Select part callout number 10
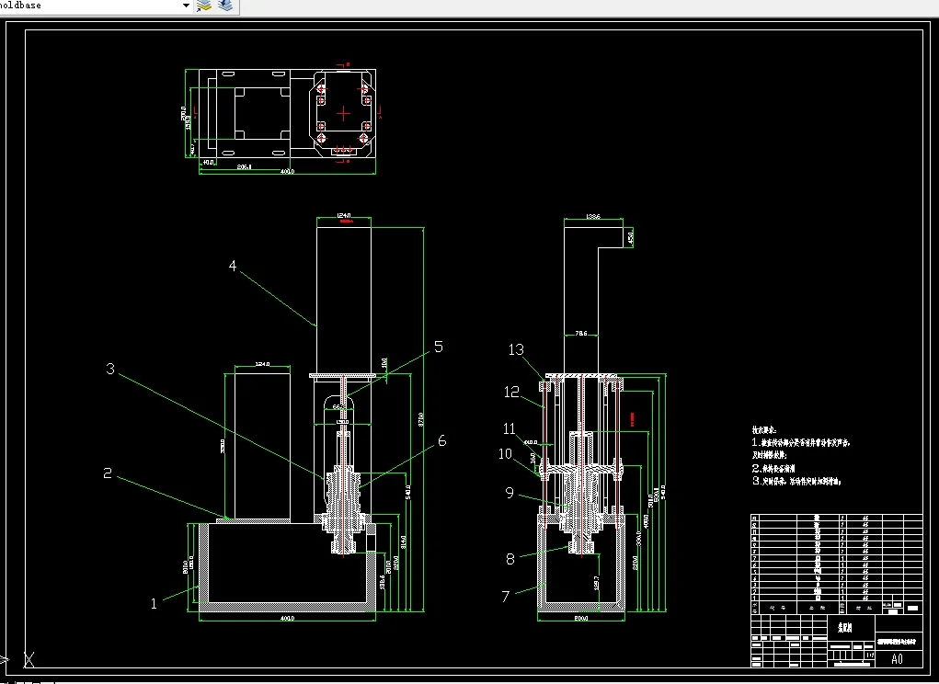Screen dimensions: 939x684 506,453
